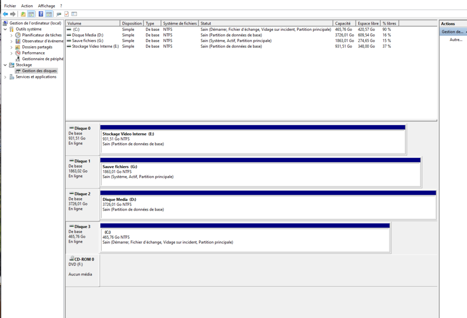The height and width of the screenshot is (318, 467).
Task: Click the Properties checkmark sheet toolbar icon
Action: 67,14
